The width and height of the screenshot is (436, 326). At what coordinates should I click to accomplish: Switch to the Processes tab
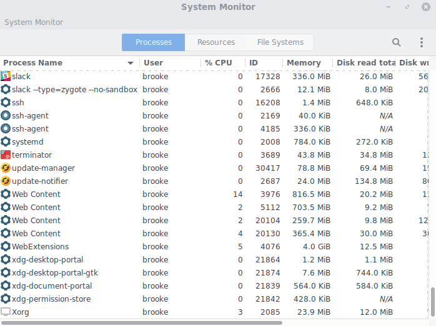point(153,42)
